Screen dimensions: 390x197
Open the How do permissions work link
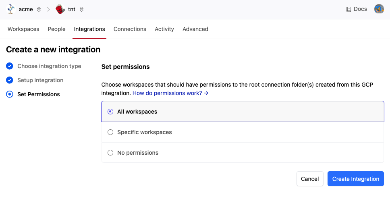pos(170,93)
